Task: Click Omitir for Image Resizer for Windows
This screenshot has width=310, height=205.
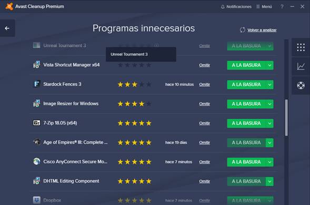Action: click(204, 104)
